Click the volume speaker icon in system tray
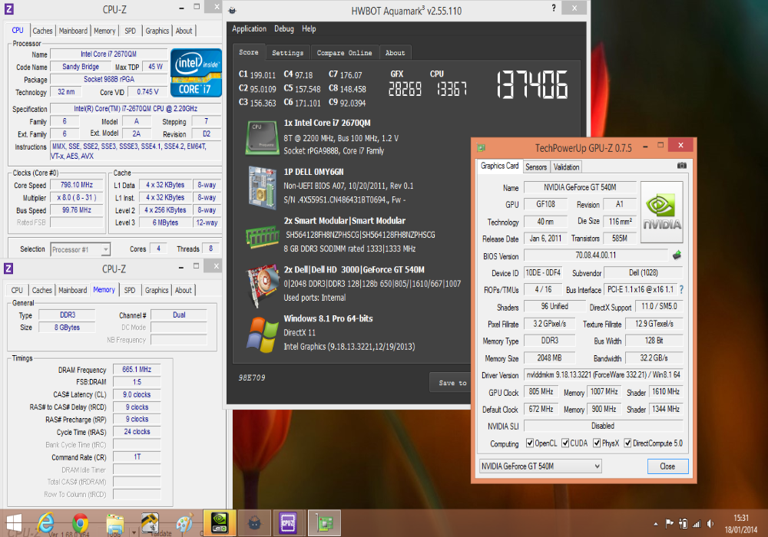Viewport: 768px width, 537px height. [x=710, y=524]
